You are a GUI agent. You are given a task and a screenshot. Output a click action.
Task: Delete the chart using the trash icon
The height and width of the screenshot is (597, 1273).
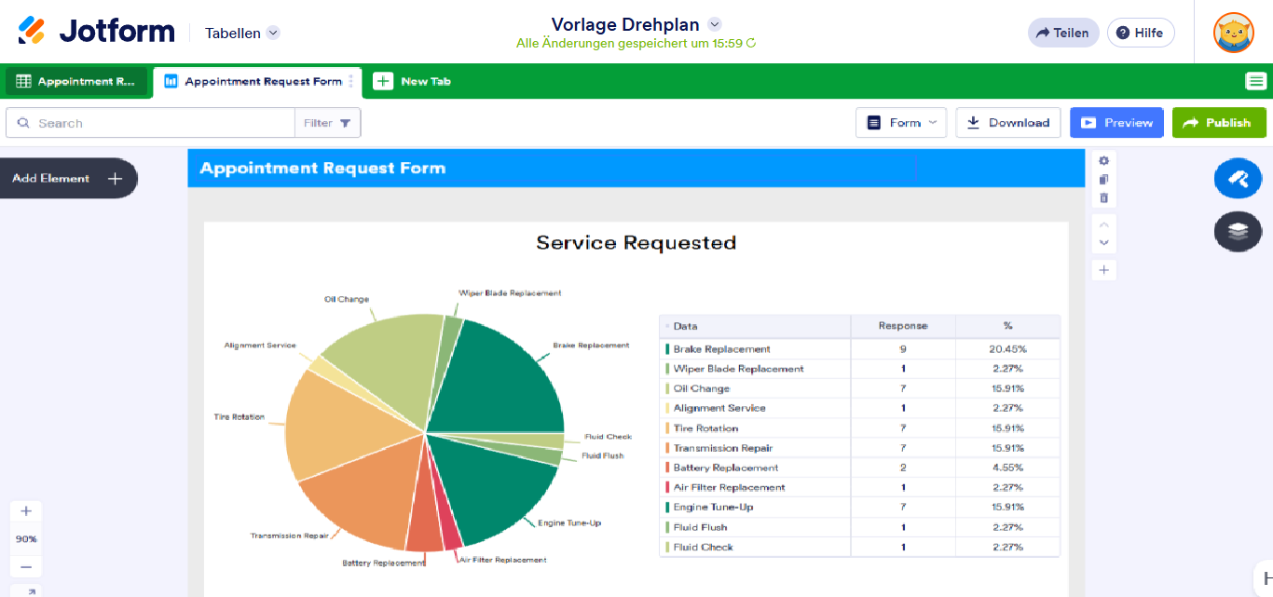(x=1104, y=197)
